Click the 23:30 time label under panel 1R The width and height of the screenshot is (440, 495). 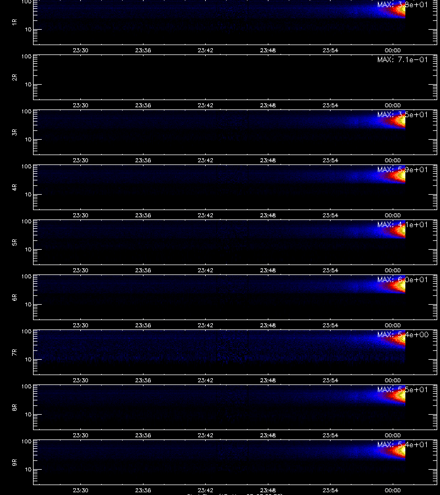click(80, 51)
